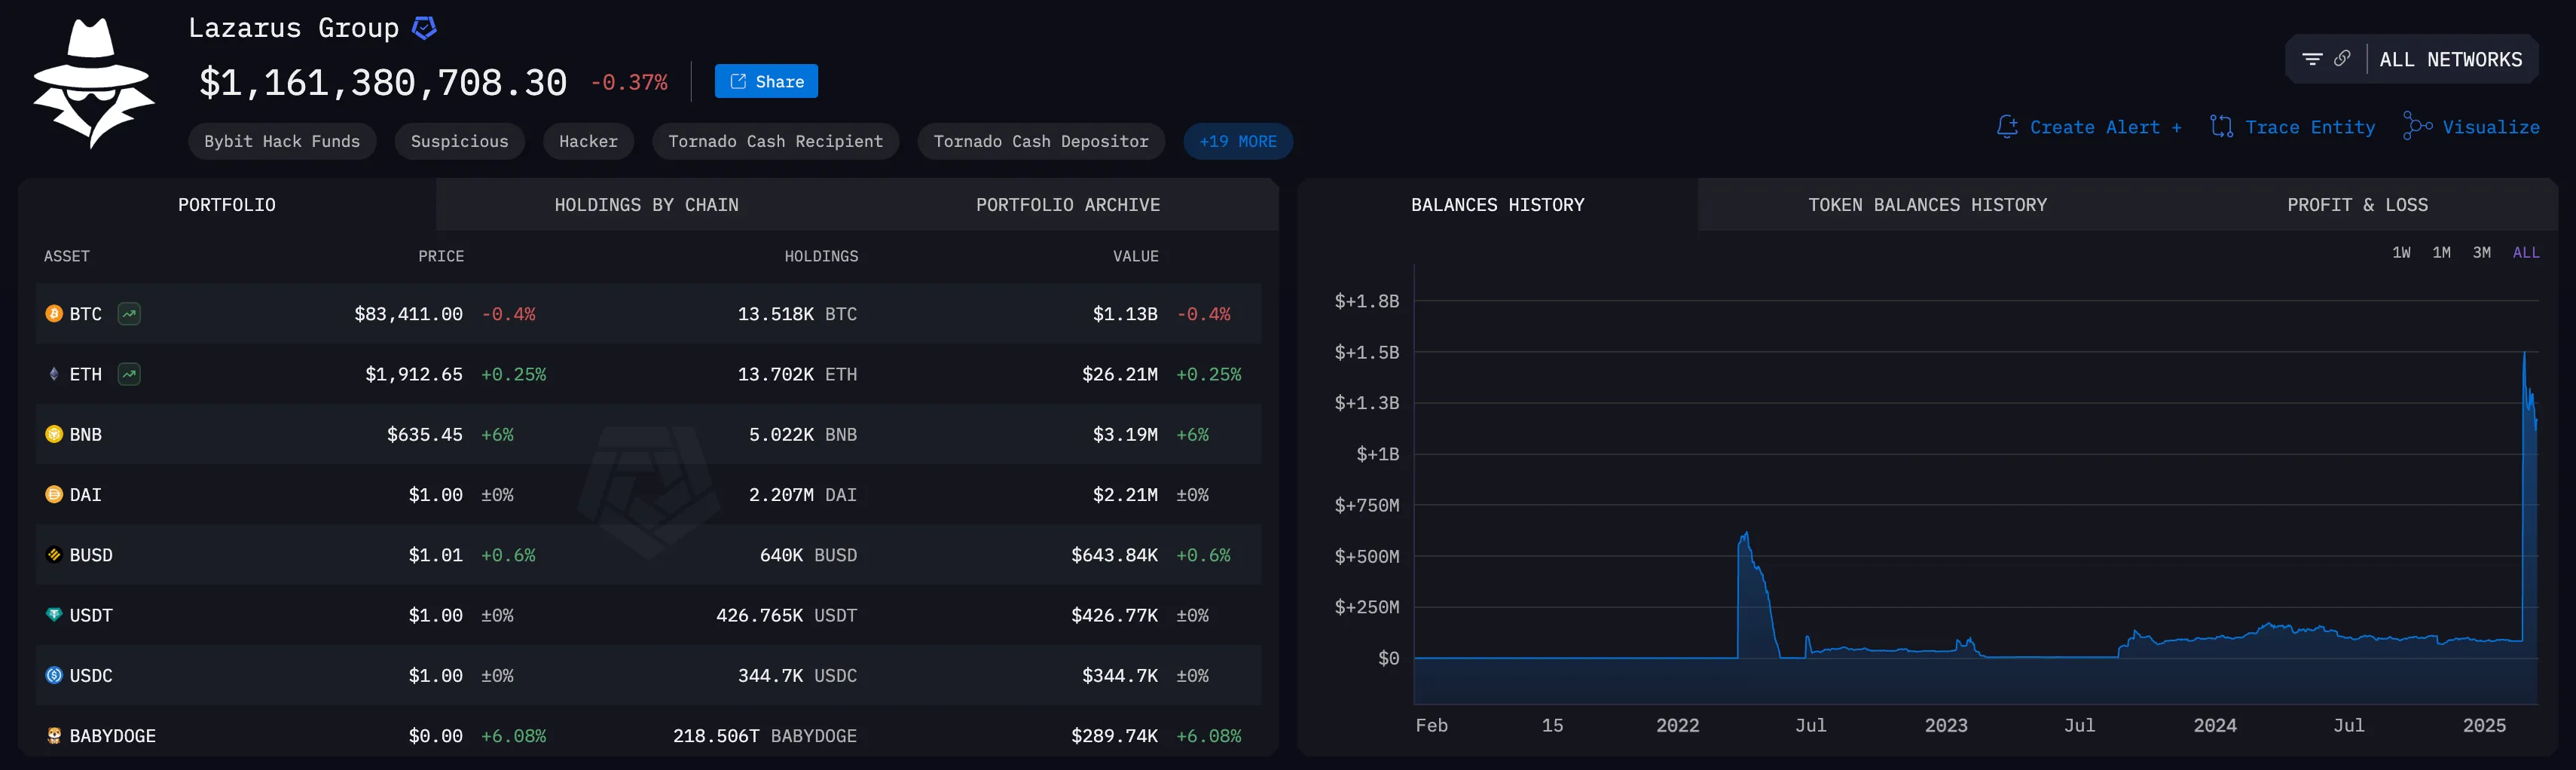Screen dimensions: 2576x770
Task: Click the BTC asset name
Action: coord(86,314)
